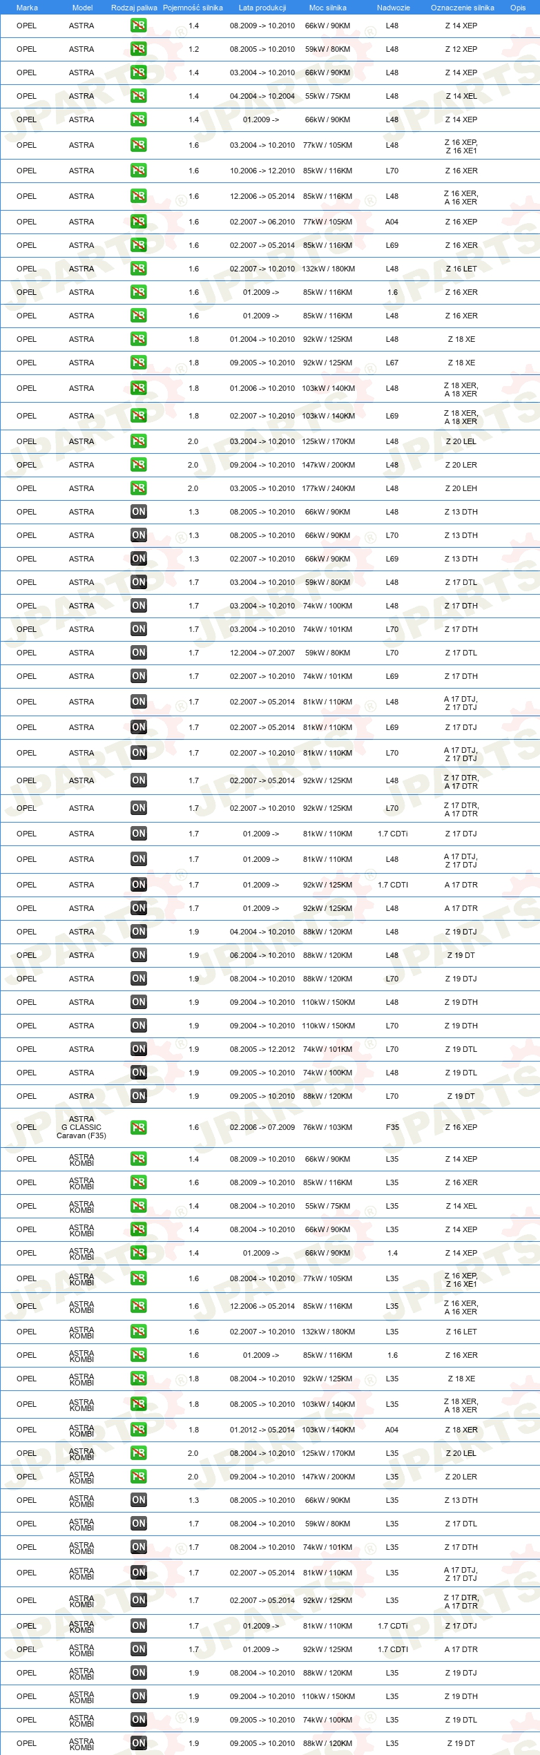The image size is (540, 1755).
Task: Click the Z 20 LEH engine code
Action: (x=461, y=488)
